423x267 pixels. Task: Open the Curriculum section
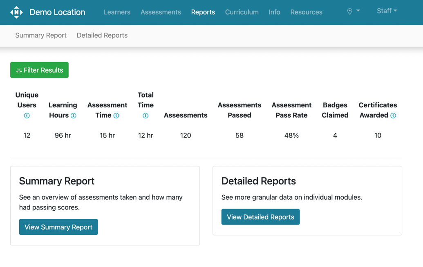pyautogui.click(x=242, y=12)
